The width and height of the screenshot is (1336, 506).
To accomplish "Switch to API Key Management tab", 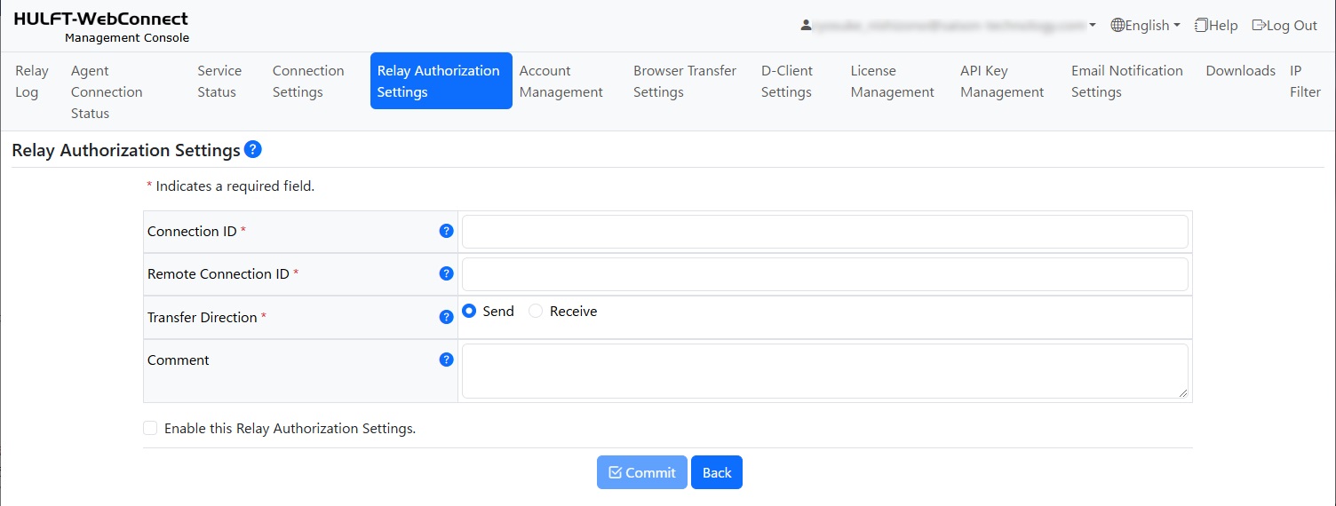I will click(1002, 81).
